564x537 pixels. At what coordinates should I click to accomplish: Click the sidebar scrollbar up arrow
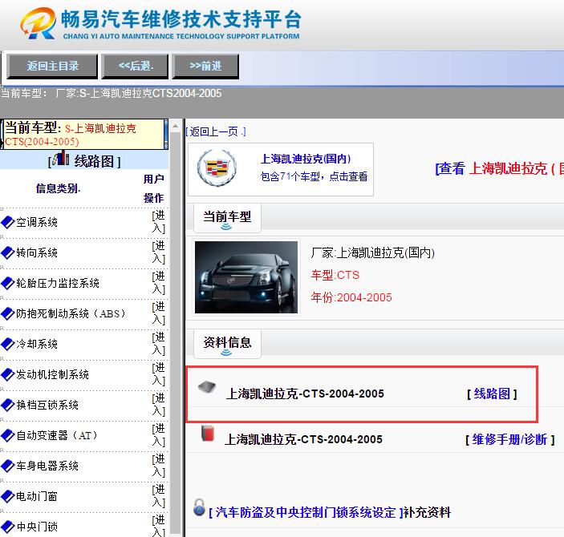175,126
